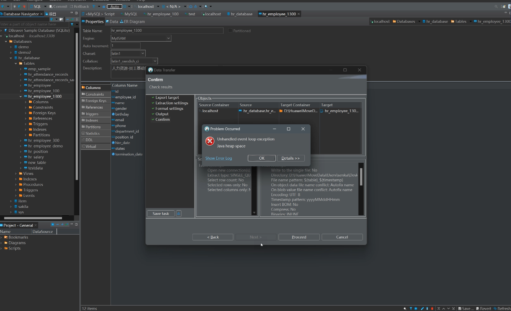Click the Save task button
Image resolution: width=511 pixels, height=311 pixels.
[x=161, y=214]
